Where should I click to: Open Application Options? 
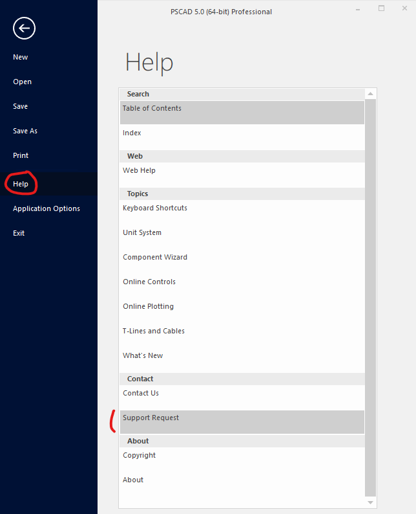click(47, 208)
